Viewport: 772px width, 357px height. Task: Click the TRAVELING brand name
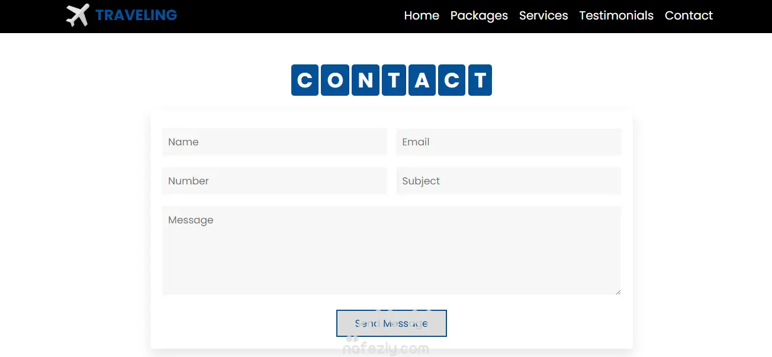pyautogui.click(x=136, y=15)
